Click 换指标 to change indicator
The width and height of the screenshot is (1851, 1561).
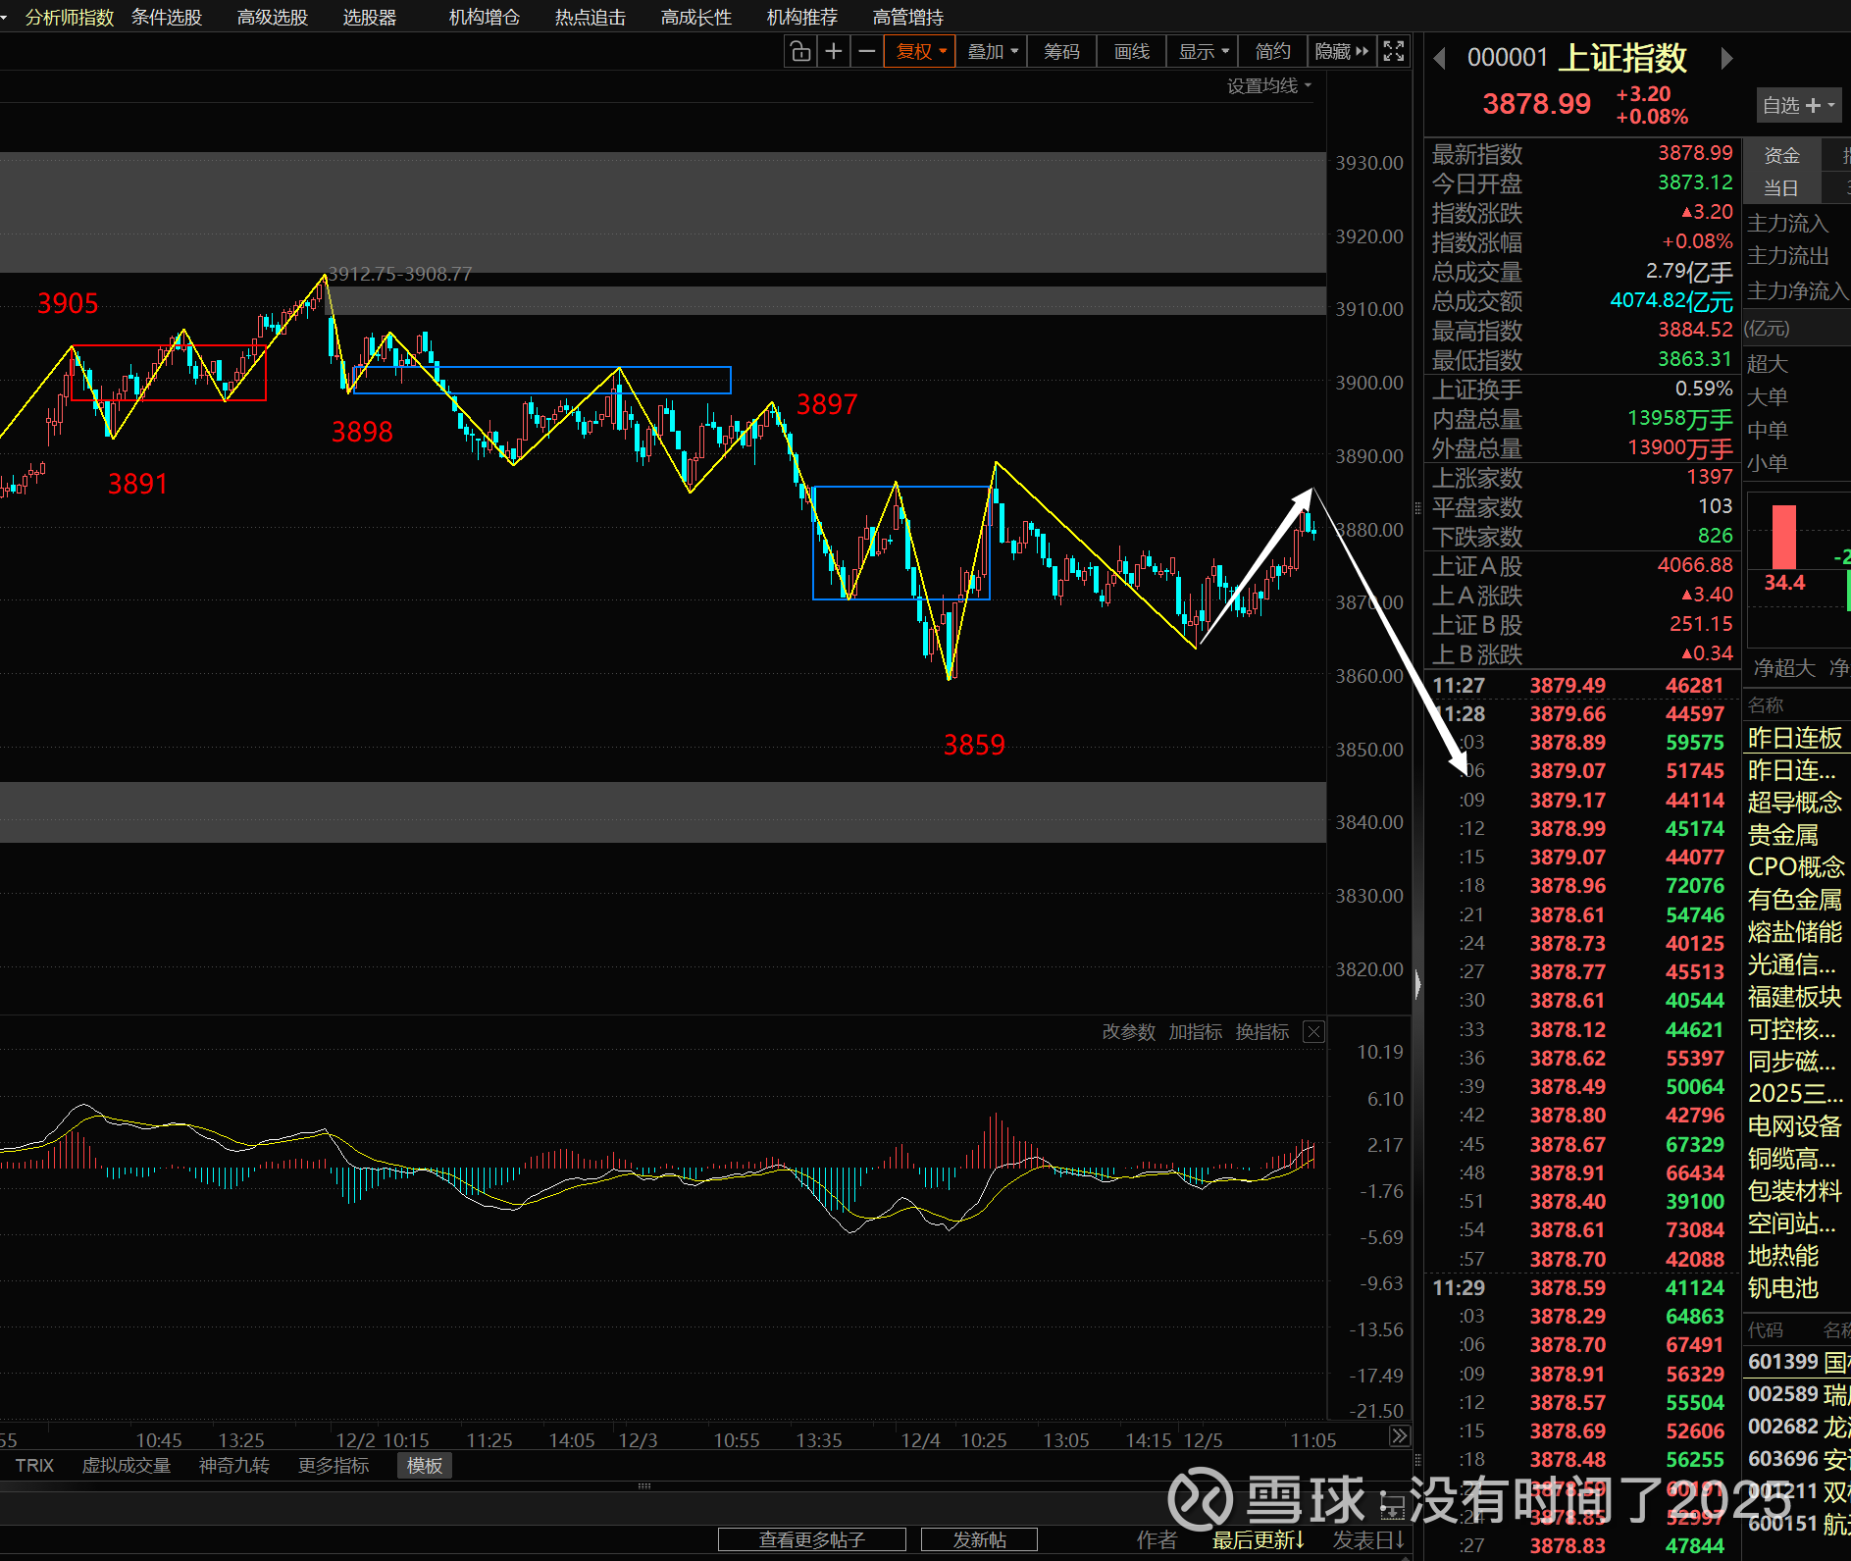click(1262, 1031)
